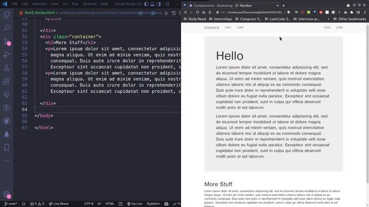
Task: Open the Bookmarks icon in activity bar
Action: [x=6, y=147]
